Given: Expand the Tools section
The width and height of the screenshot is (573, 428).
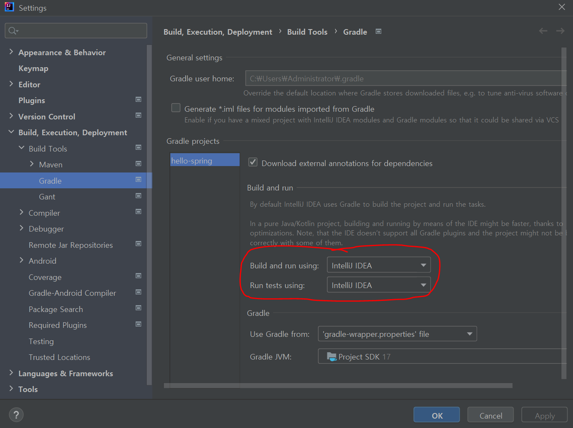Looking at the screenshot, I should 11,388.
